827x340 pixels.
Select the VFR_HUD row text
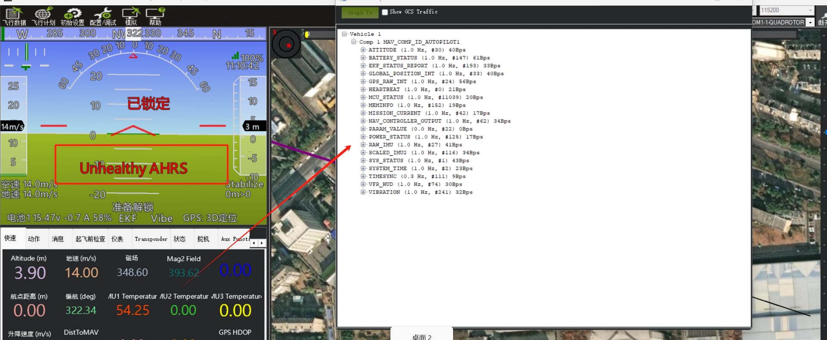pyautogui.click(x=415, y=184)
